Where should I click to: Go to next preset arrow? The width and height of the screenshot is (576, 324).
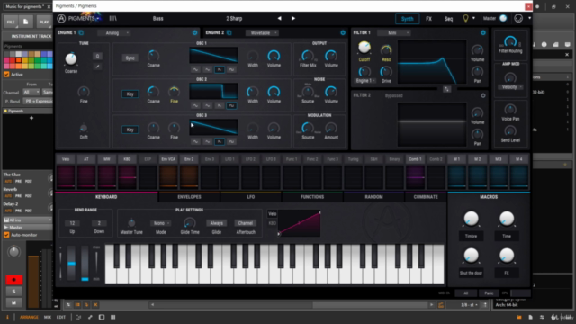pos(293,18)
